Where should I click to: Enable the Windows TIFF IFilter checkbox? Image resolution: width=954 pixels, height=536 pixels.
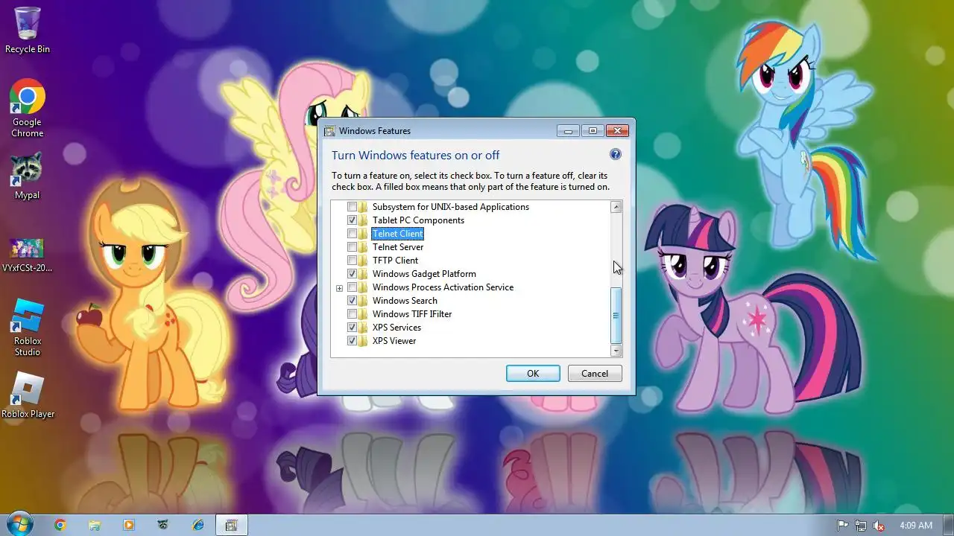(x=352, y=314)
